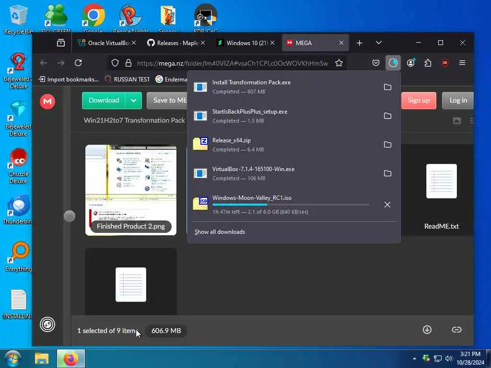491x368 pixels.
Task: Open the Import bookmarks... bookmark
Action: click(x=69, y=80)
